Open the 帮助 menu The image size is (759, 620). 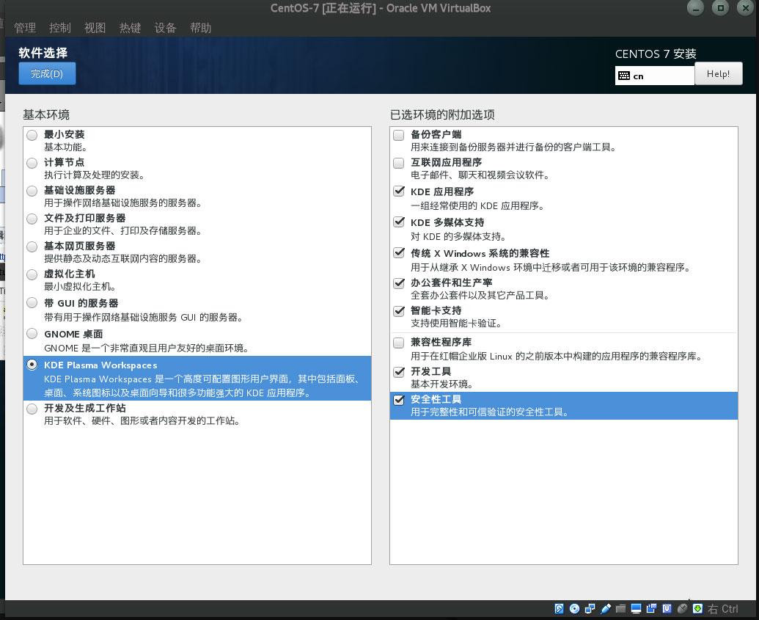coord(200,28)
